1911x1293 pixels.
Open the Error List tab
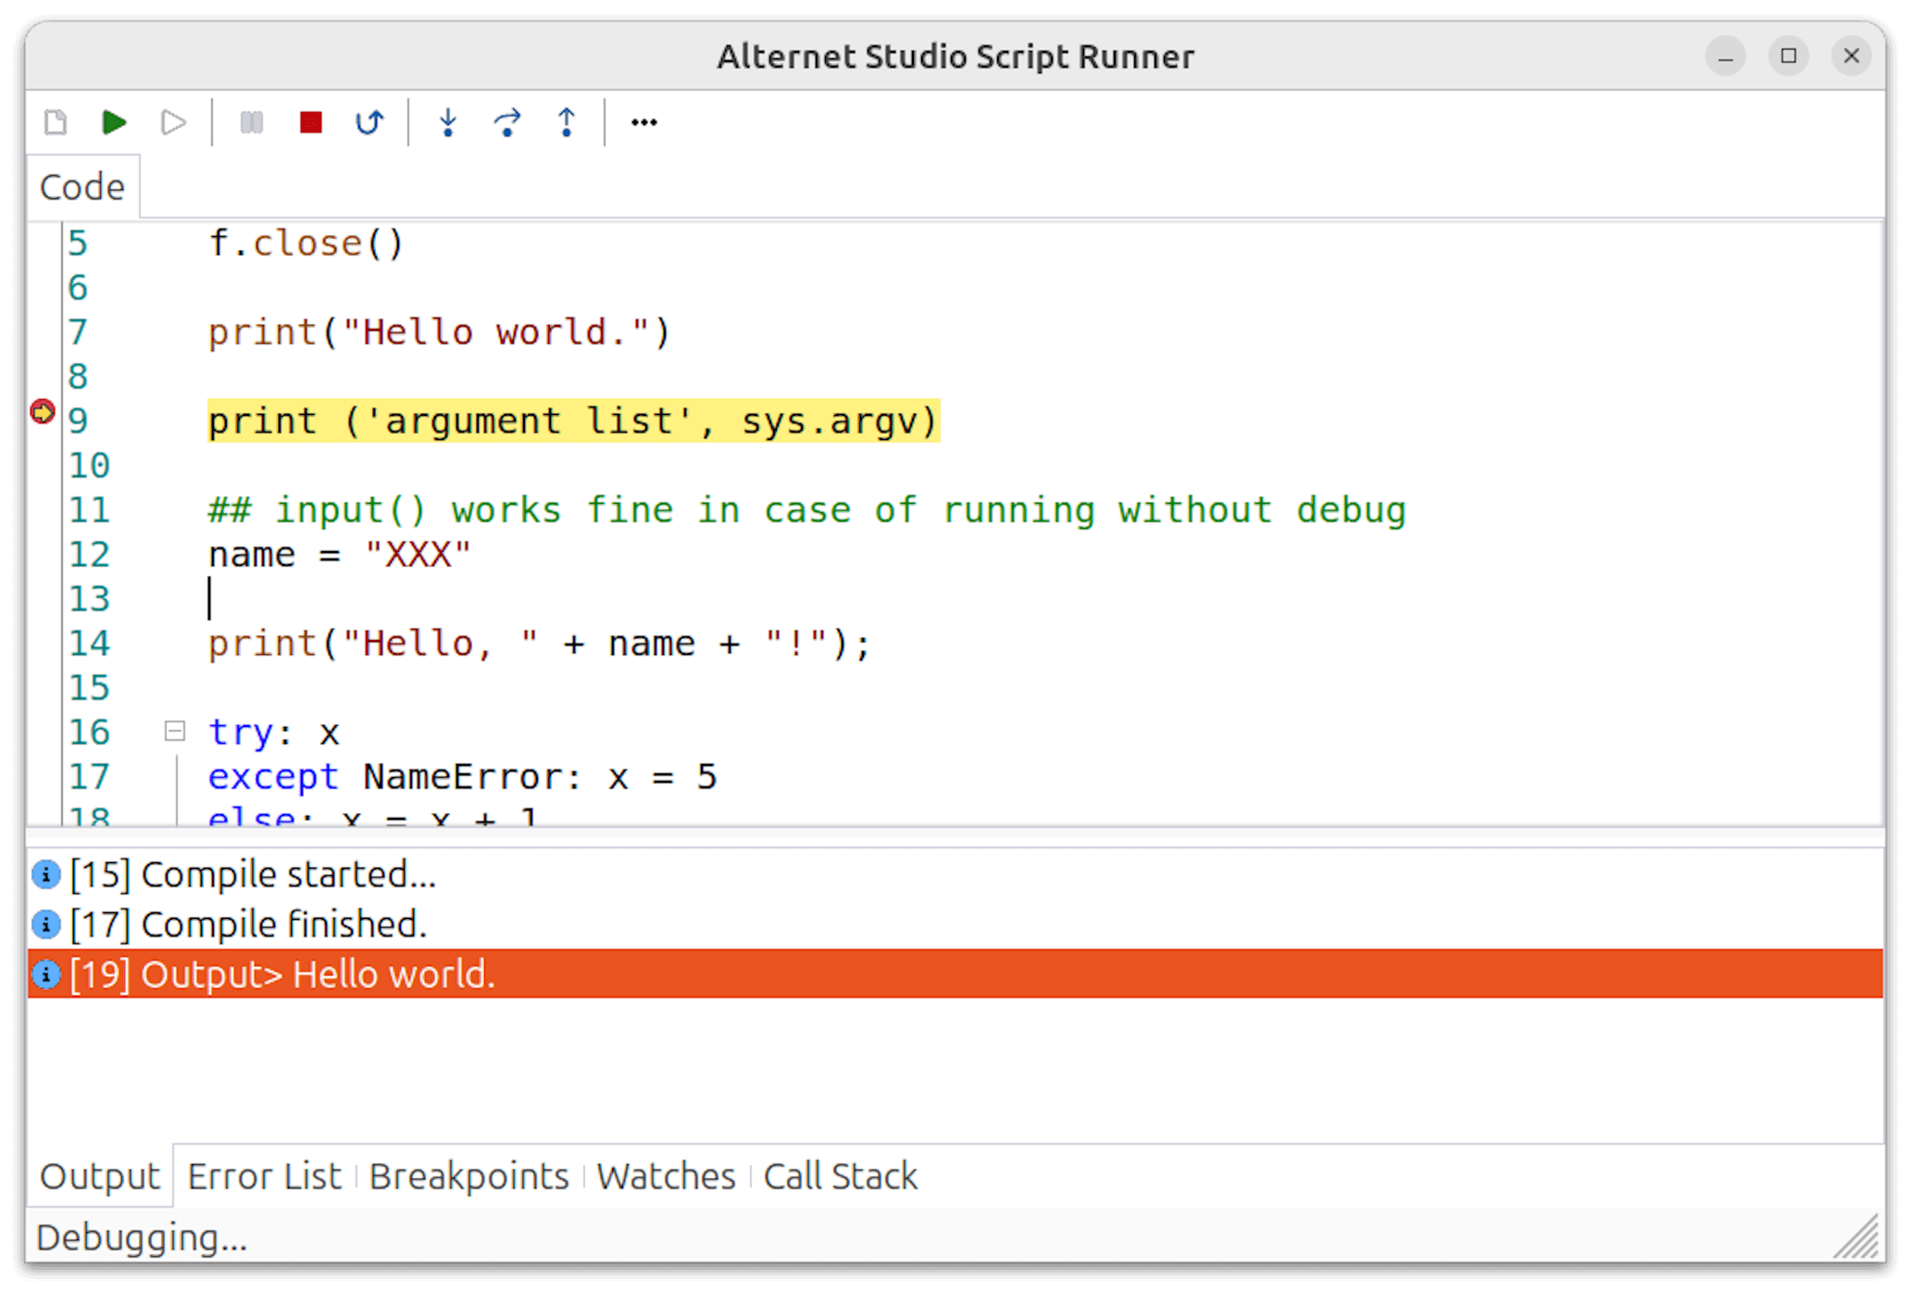(264, 1176)
